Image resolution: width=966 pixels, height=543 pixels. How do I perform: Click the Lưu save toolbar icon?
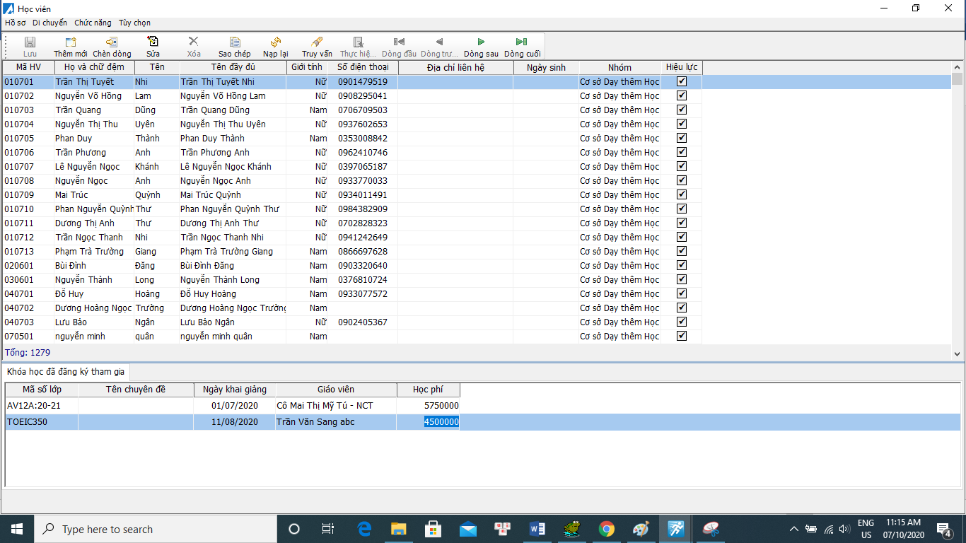[x=30, y=42]
